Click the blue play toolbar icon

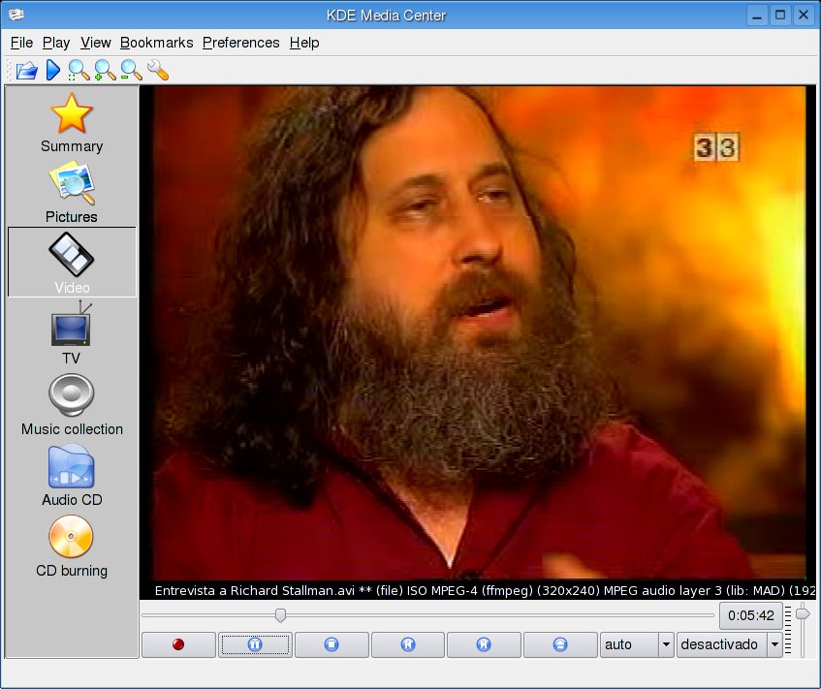click(x=53, y=70)
